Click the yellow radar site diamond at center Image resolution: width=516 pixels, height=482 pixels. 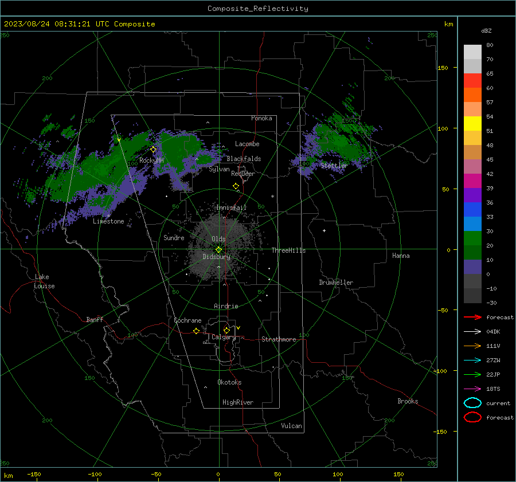point(219,250)
